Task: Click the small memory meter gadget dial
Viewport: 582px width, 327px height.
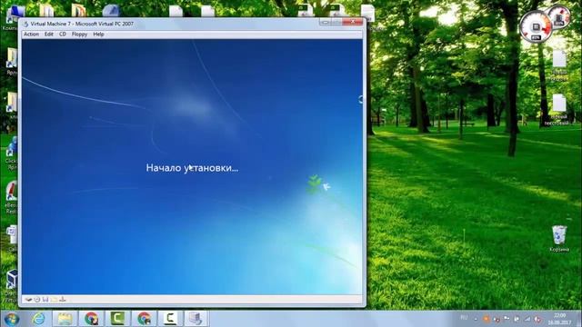Action: 559,17
